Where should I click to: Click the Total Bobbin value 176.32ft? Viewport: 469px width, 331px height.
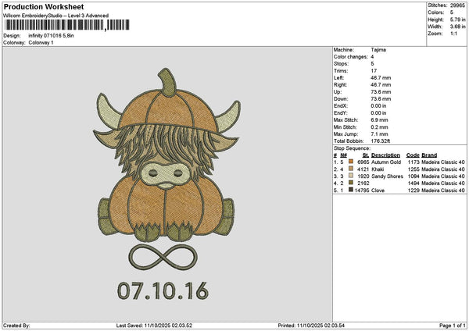coord(381,141)
